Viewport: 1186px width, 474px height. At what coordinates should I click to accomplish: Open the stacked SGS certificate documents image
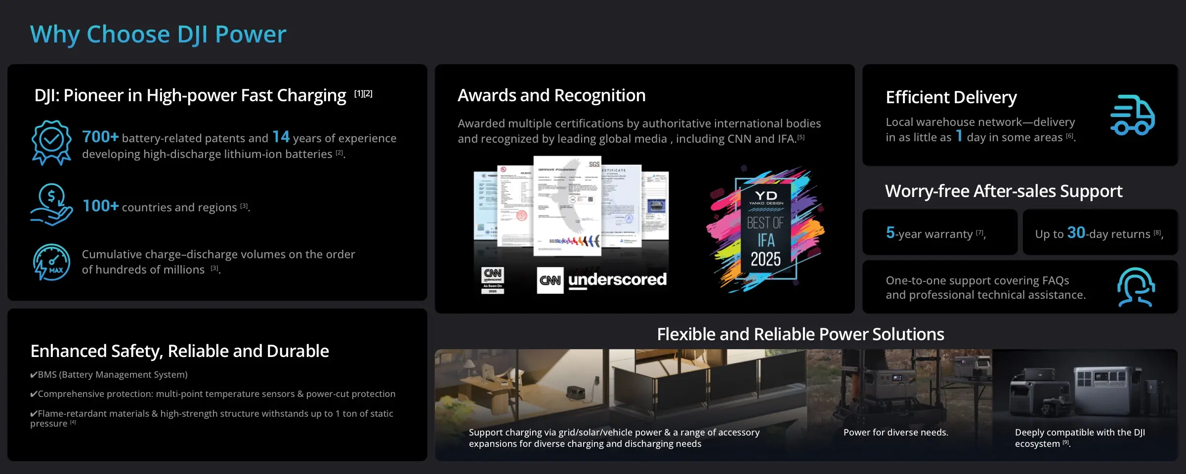(571, 206)
